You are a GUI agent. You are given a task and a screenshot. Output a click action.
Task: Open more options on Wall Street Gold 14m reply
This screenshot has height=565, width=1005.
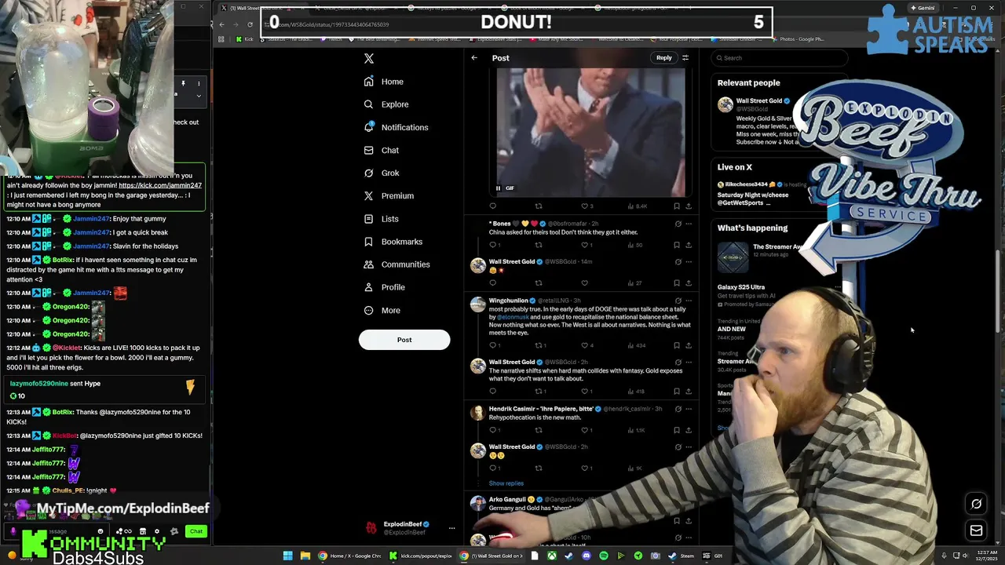coord(689,262)
